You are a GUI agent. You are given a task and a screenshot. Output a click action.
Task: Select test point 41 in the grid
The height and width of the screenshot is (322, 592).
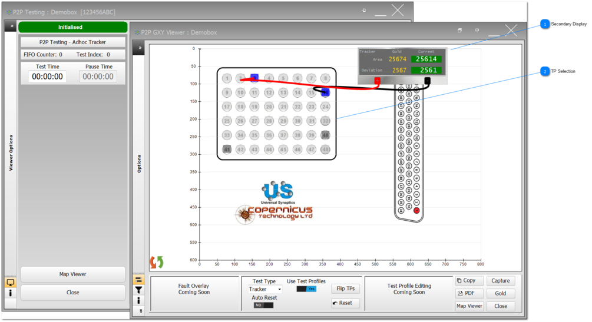[227, 150]
